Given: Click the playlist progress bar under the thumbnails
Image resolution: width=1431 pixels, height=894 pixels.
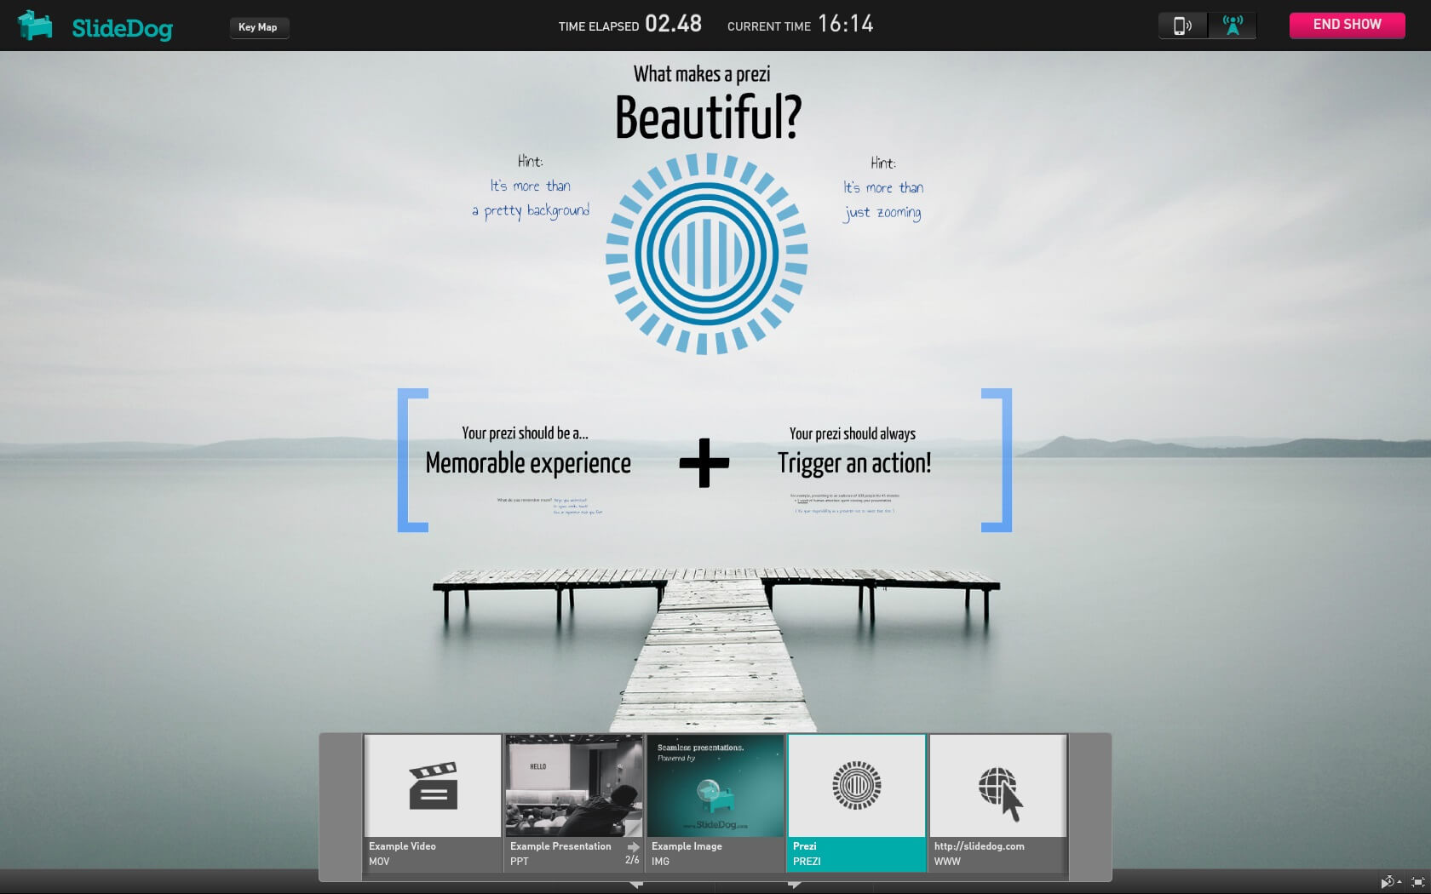Looking at the screenshot, I should tap(715, 878).
